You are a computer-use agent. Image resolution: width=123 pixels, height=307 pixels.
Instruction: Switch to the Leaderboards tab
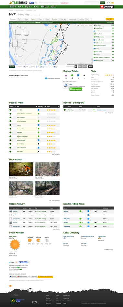pos(73,19)
